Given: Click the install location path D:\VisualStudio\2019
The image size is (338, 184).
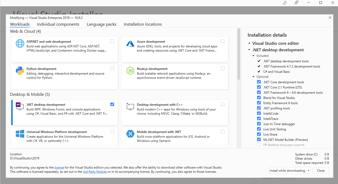Looking at the screenshot, I should pos(24,158).
